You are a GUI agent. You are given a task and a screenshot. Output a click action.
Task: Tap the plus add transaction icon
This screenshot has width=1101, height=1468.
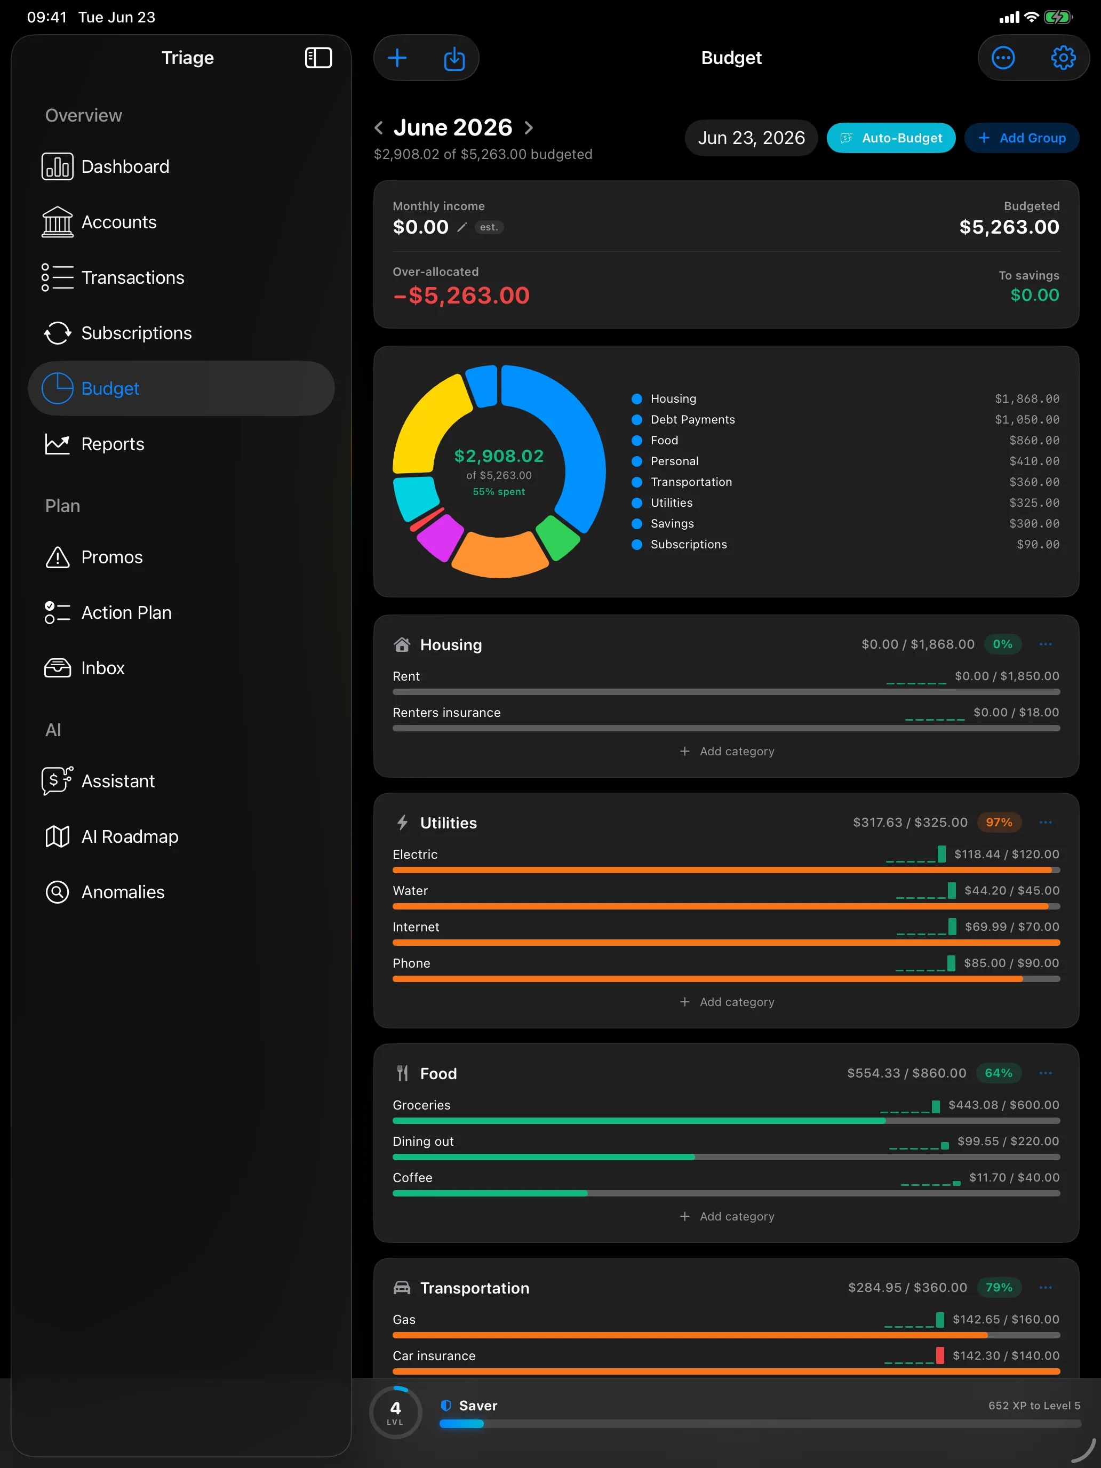tap(397, 58)
